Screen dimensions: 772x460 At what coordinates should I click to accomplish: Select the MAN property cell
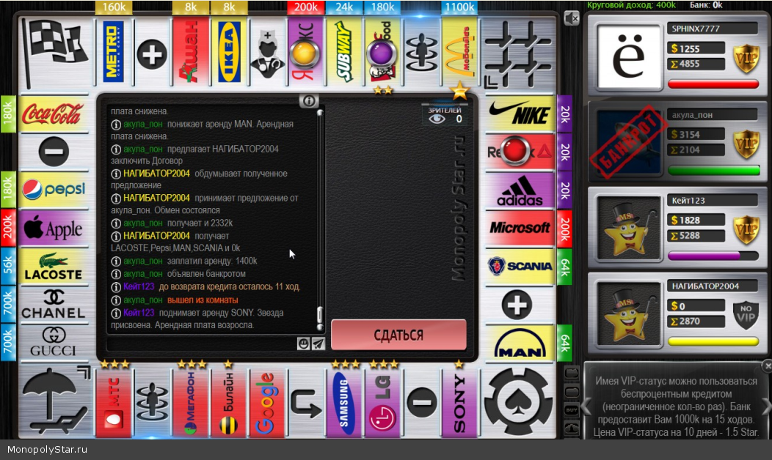click(x=520, y=343)
